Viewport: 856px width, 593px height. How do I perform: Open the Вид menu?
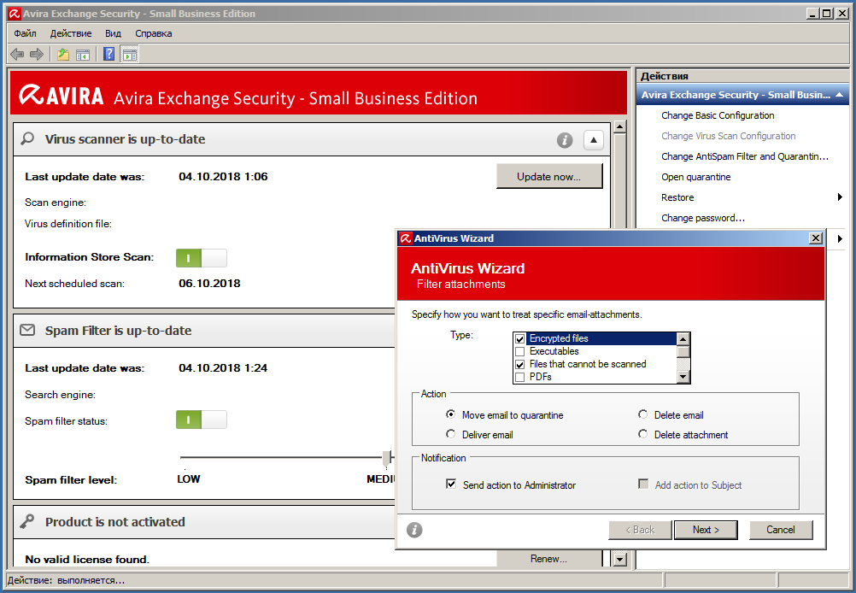[x=113, y=33]
